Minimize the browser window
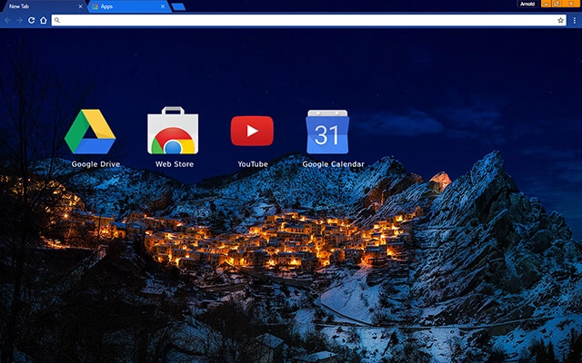 coord(546,4)
